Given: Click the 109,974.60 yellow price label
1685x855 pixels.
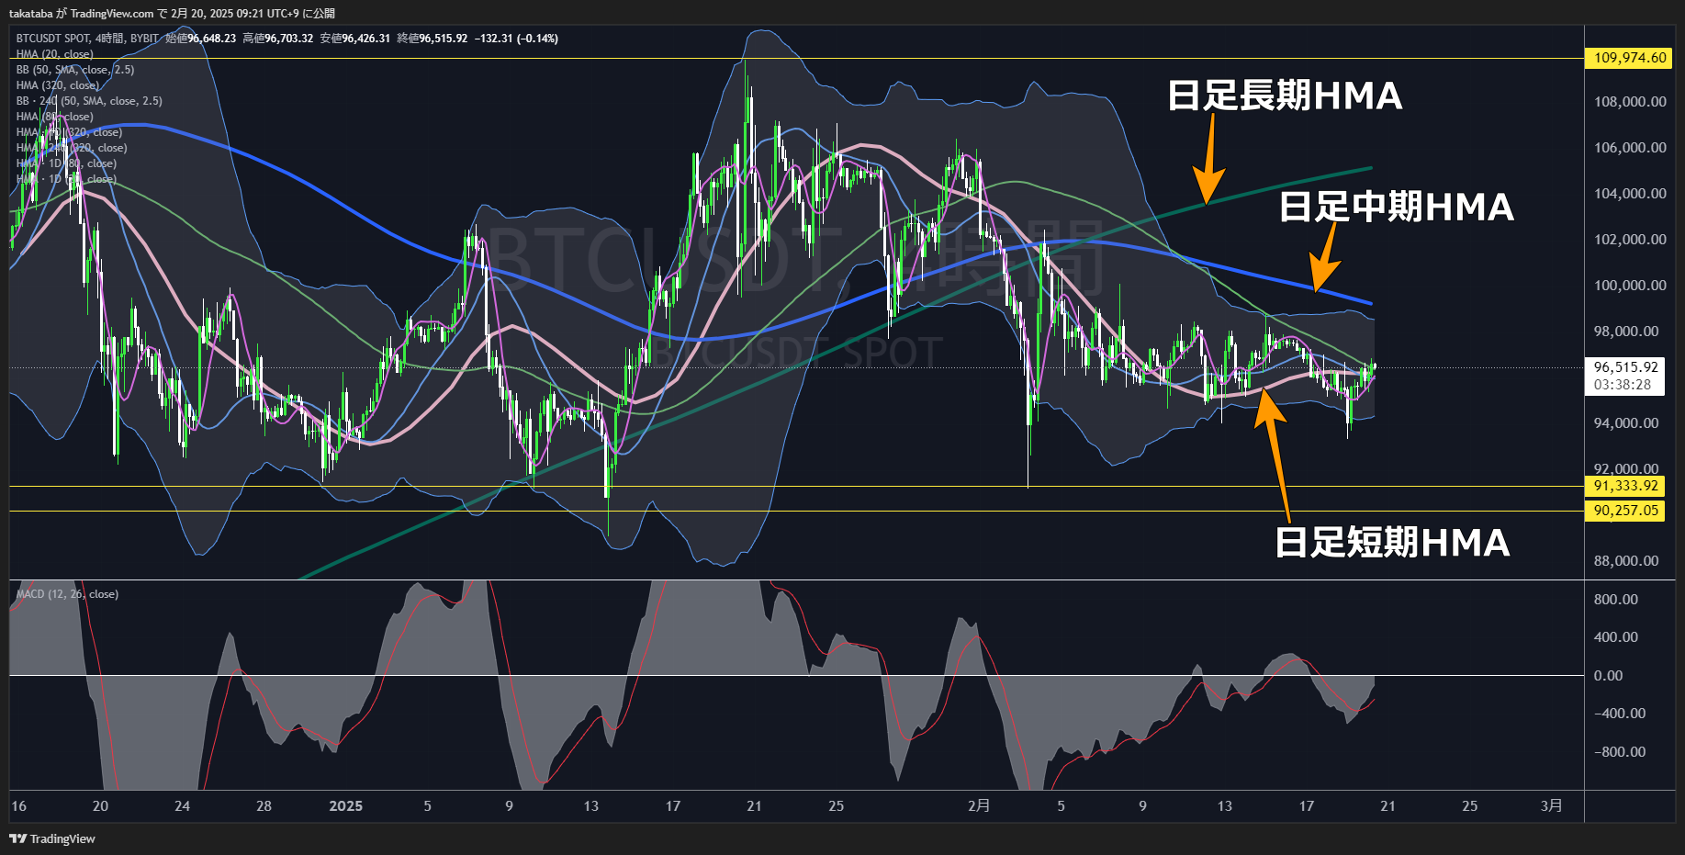Looking at the screenshot, I should 1629,58.
